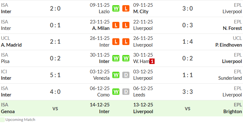Click the gray D badge for Leeds vs Liverpool

tap(126, 92)
